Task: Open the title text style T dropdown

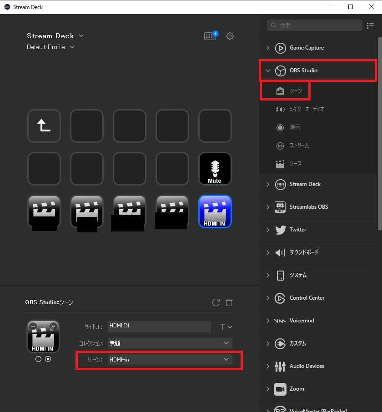Action: [x=226, y=327]
